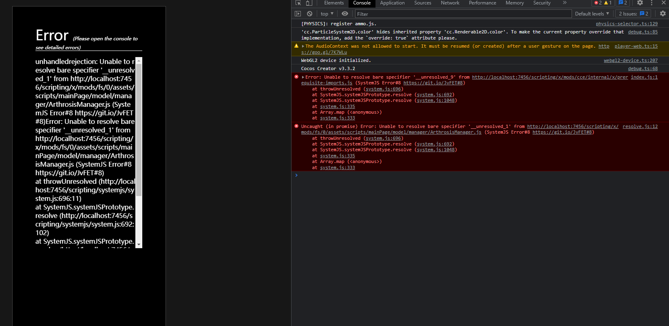Open the DevTools three-dot menu
Screen dimensions: 669x326
click(x=651, y=3)
